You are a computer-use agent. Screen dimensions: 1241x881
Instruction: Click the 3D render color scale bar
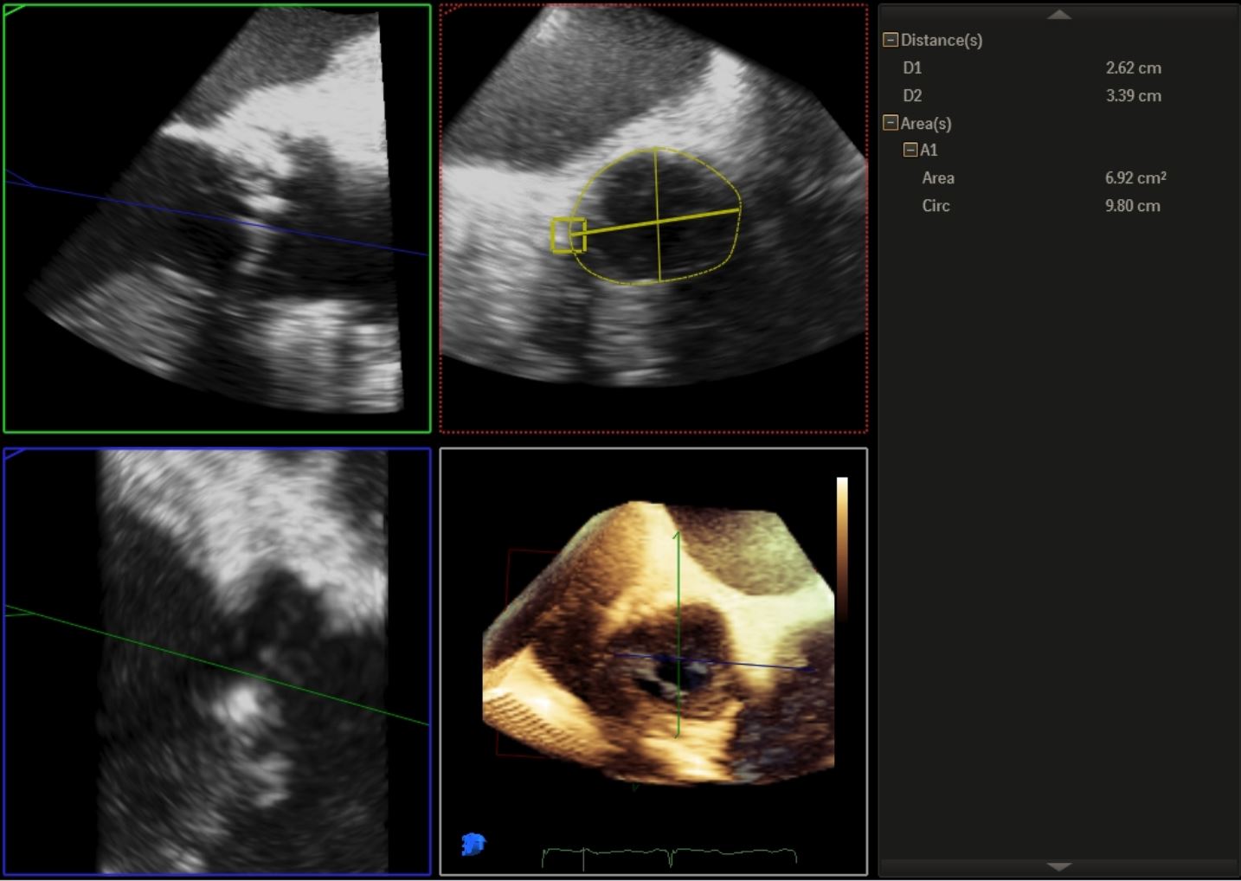click(841, 545)
